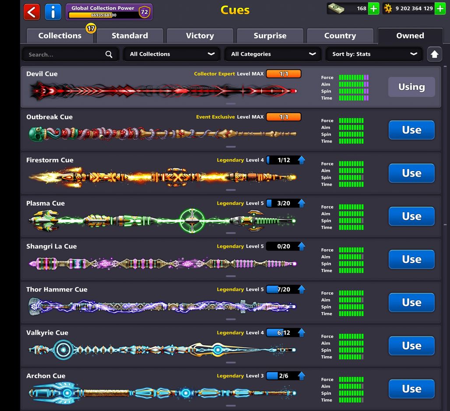The height and width of the screenshot is (411, 450).
Task: Add more coins with green plus
Action: (440, 9)
